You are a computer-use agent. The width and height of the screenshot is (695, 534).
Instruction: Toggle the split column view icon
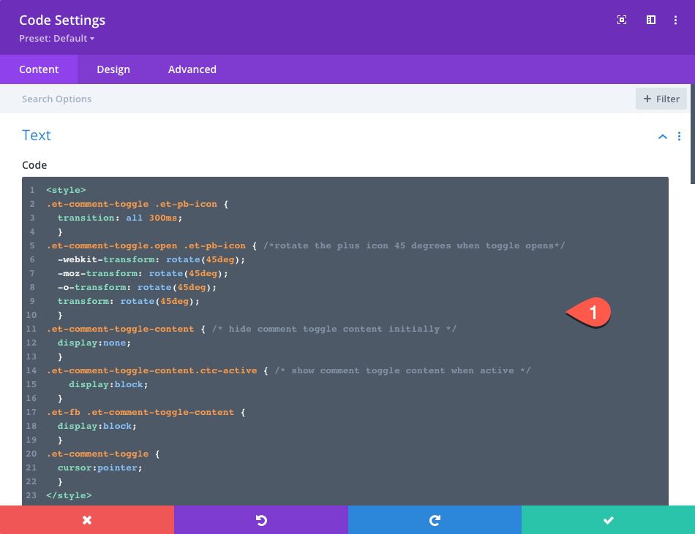[x=650, y=20]
